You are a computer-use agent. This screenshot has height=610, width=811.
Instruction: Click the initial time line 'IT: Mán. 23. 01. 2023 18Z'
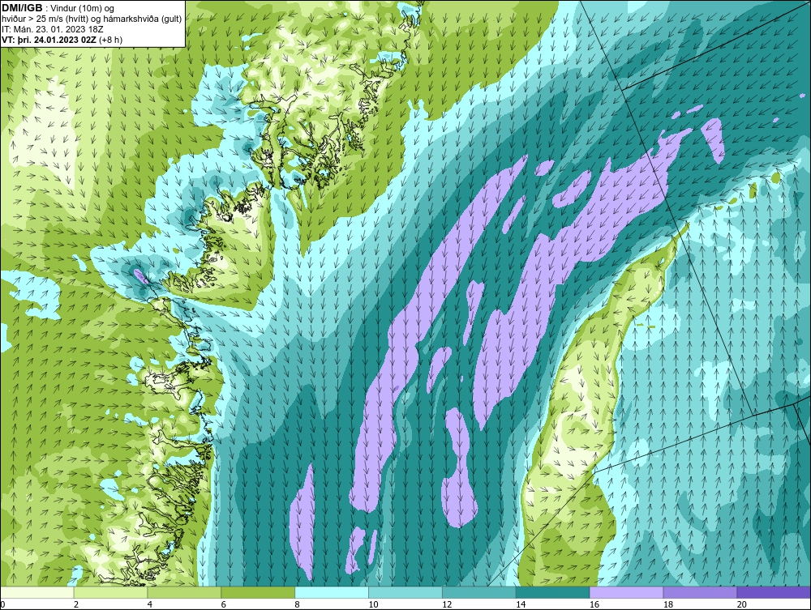coord(53,29)
